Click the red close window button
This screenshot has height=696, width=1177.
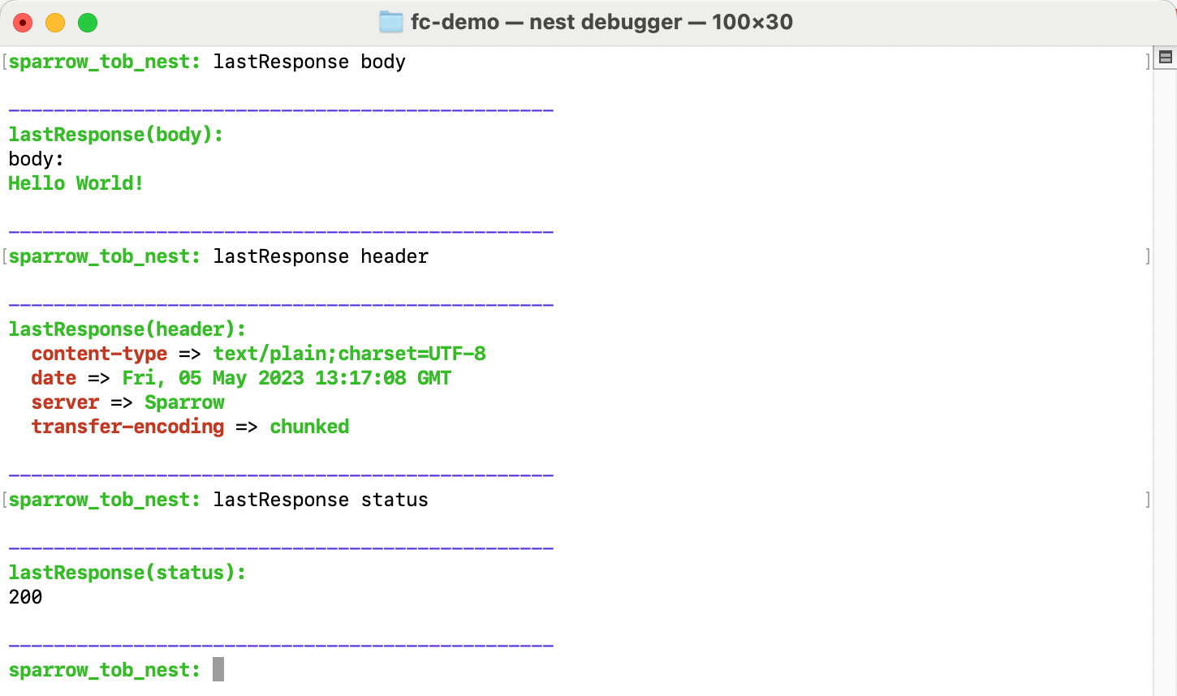(x=23, y=23)
